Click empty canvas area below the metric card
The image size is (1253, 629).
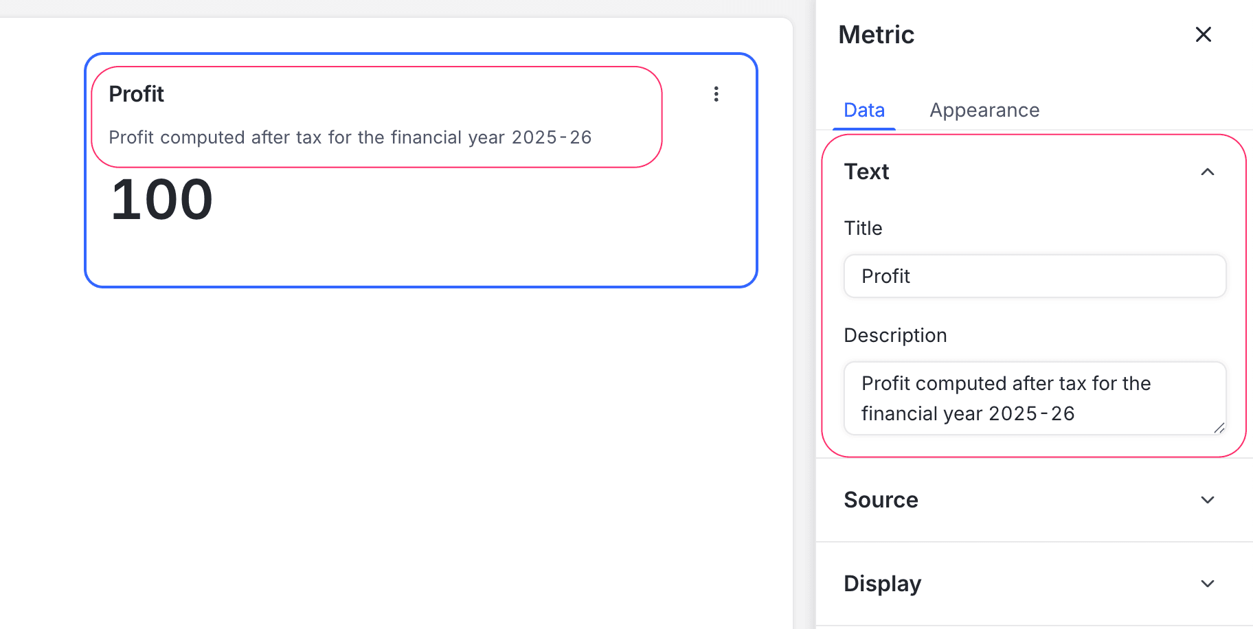click(412, 446)
